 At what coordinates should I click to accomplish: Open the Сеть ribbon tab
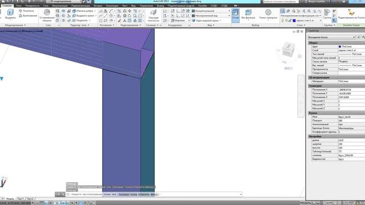(x=46, y=6)
